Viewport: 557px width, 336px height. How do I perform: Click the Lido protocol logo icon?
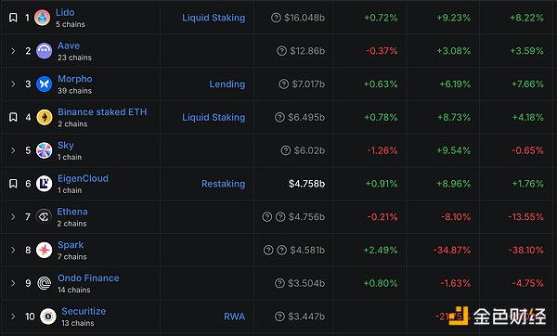point(43,18)
